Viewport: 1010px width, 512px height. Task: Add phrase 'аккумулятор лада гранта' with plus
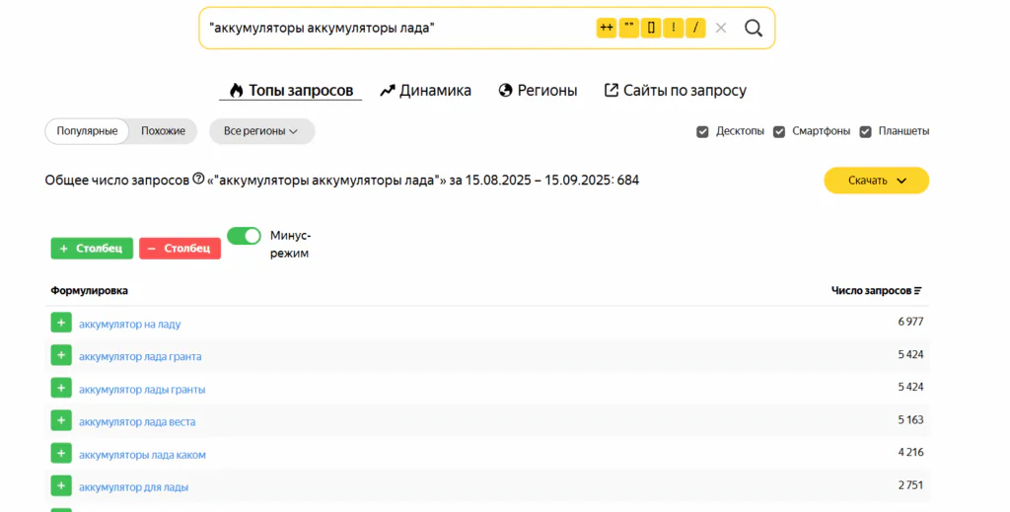[61, 355]
